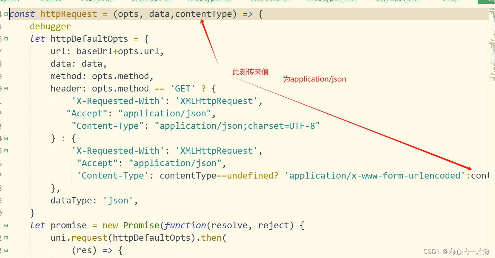Collapse the 'let promise = new Promise' fold marker

click(x=6, y=226)
